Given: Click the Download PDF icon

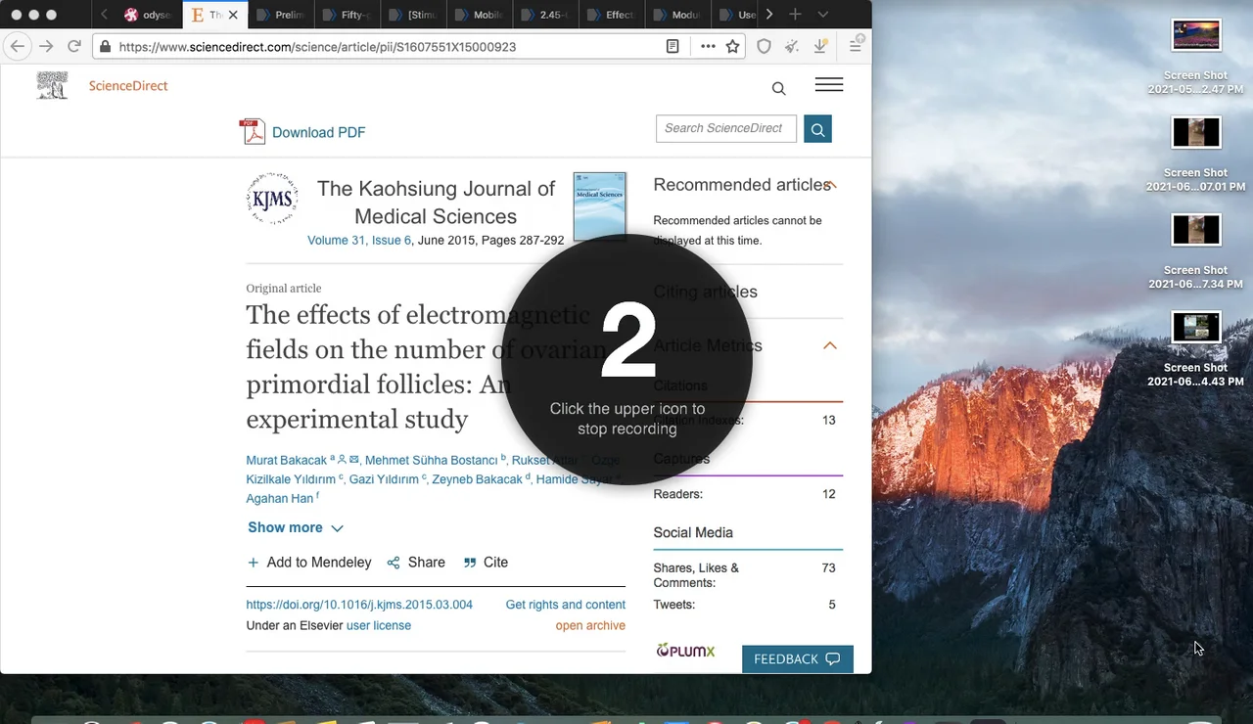Looking at the screenshot, I should (x=253, y=132).
